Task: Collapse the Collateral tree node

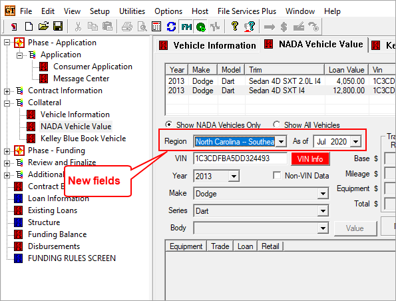Action: tap(7, 103)
